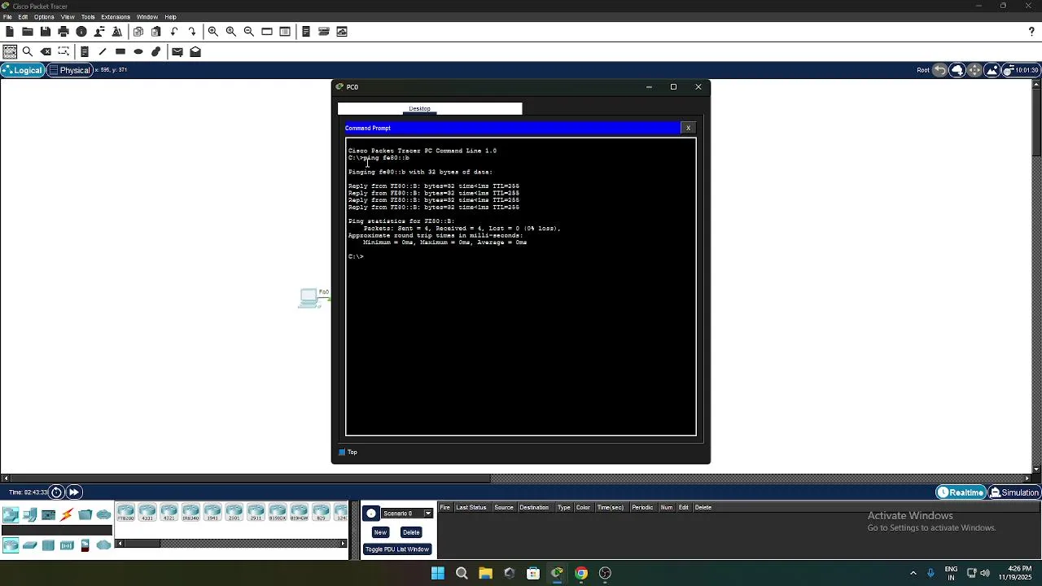1042x586 pixels.
Task: Open the Window menu
Action: point(147,16)
